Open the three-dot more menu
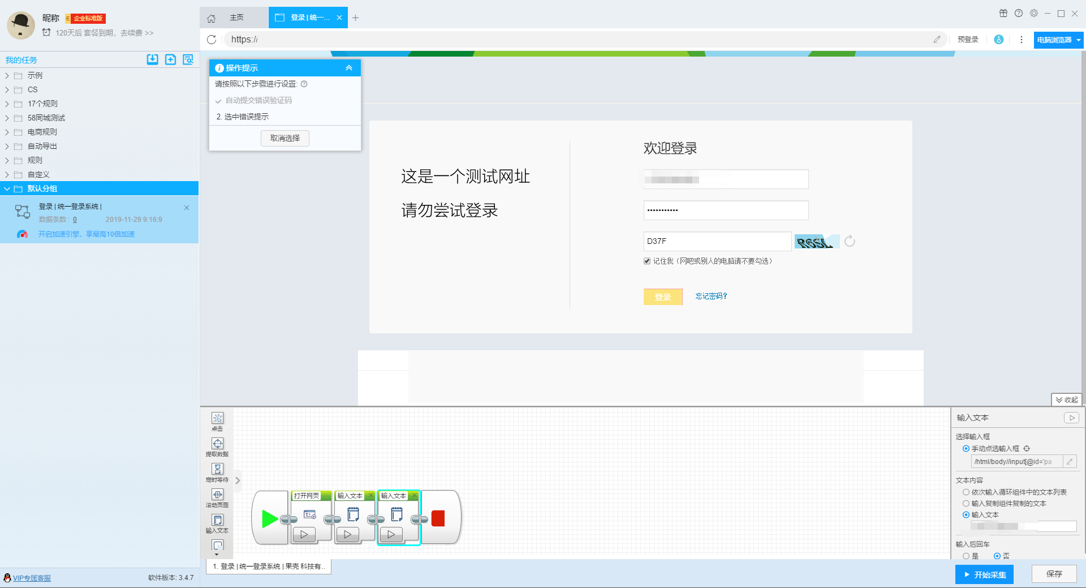 1022,40
